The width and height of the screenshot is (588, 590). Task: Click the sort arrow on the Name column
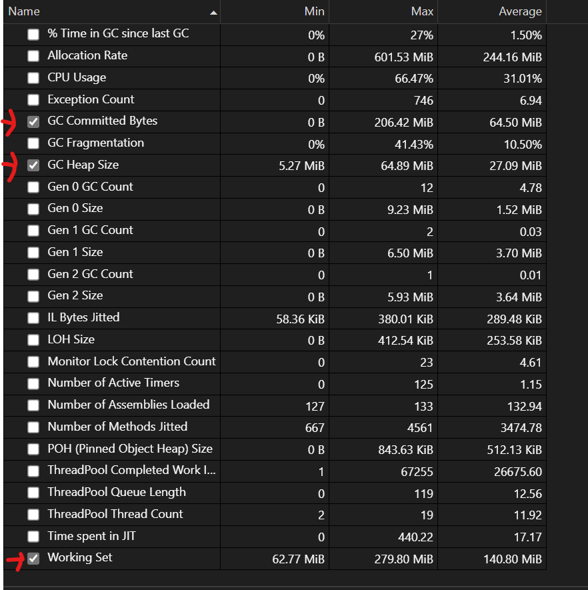(x=213, y=11)
